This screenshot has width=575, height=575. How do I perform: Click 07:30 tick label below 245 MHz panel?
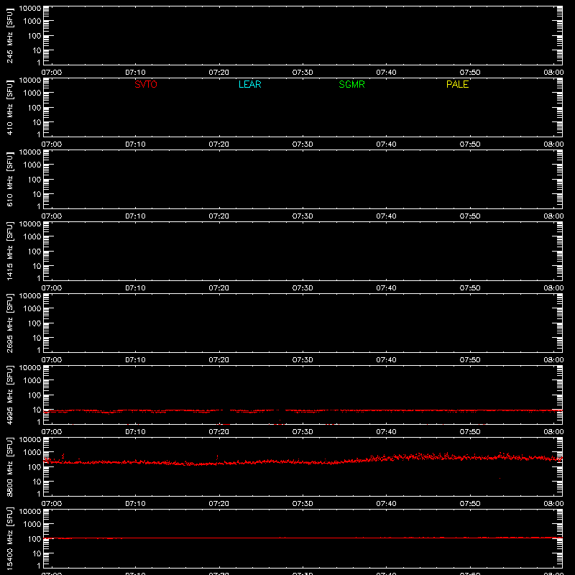303,73
